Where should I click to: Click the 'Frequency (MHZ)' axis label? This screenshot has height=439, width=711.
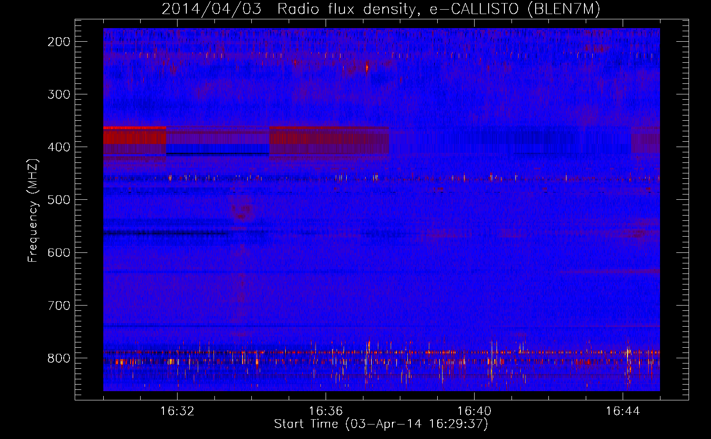[33, 211]
